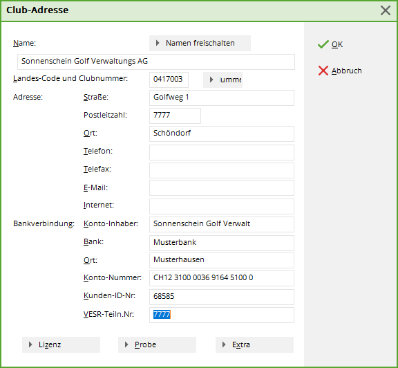The width and height of the screenshot is (398, 368).
Task: Click into the Straße field showing Golfweg 1
Action: click(x=222, y=98)
